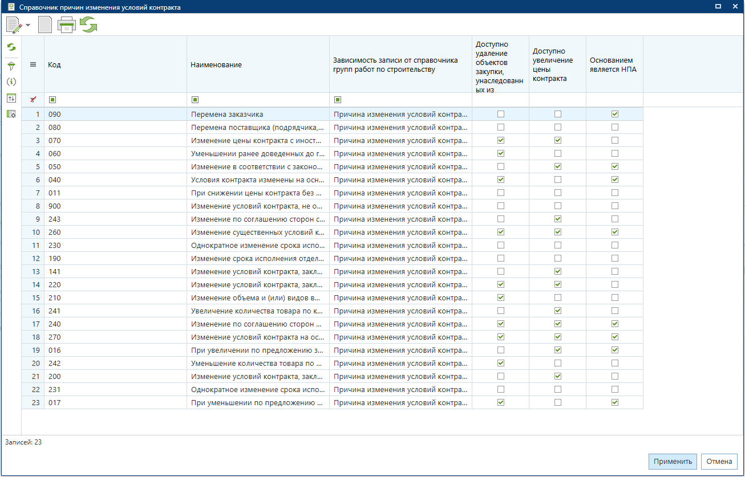Click the sort settings sidebar icon

click(11, 98)
